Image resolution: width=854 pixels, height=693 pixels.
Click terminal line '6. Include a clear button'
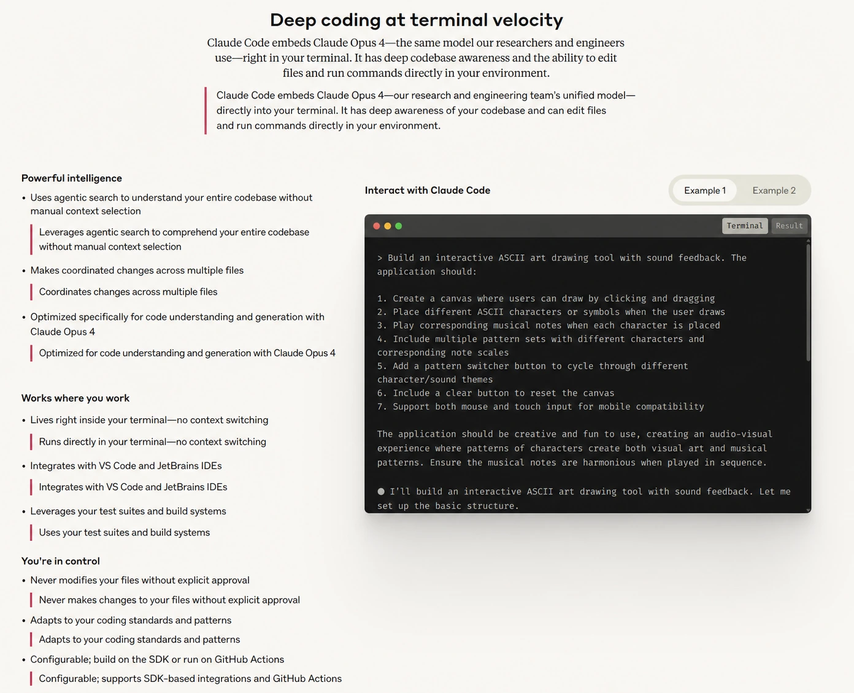point(496,393)
